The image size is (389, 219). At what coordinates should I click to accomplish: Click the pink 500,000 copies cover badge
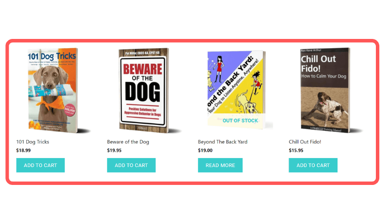click(x=70, y=110)
